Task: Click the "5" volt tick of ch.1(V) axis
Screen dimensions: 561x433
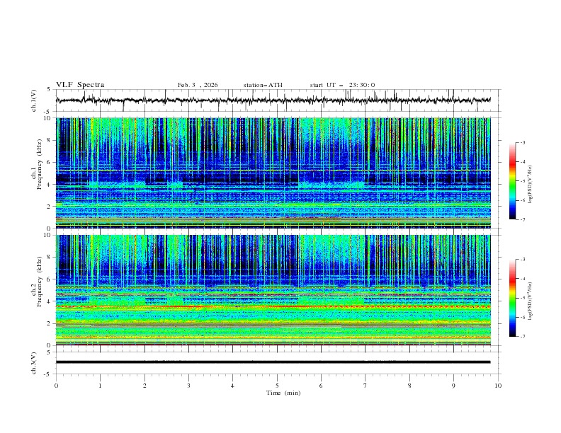Action: [x=50, y=90]
